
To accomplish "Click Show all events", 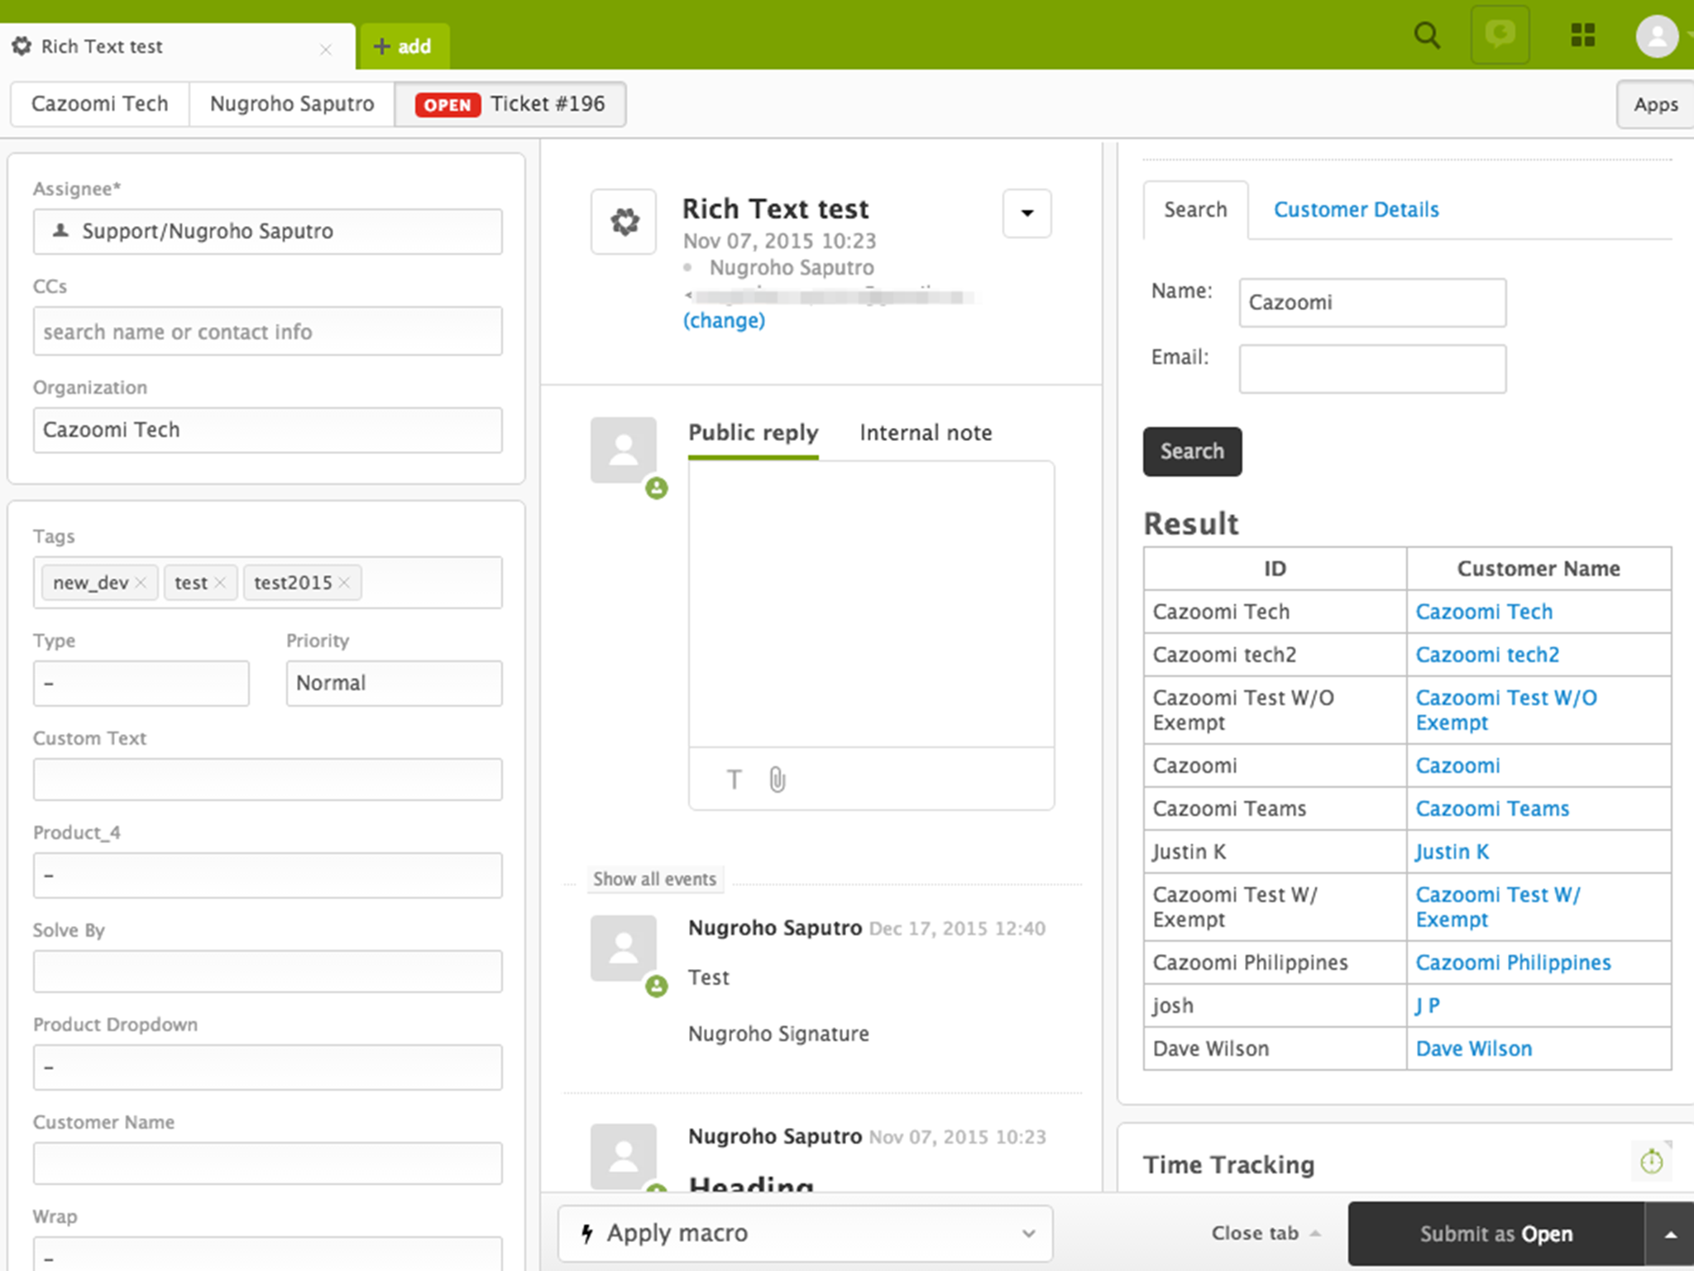I will [654, 880].
